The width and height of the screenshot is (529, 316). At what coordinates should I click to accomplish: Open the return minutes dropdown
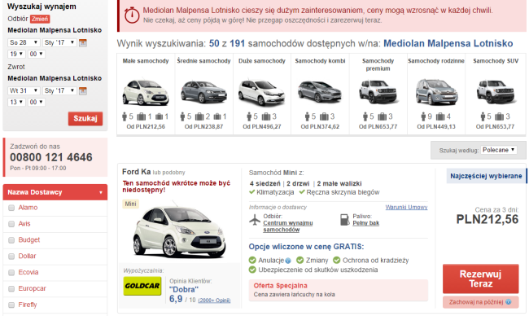[x=36, y=102]
